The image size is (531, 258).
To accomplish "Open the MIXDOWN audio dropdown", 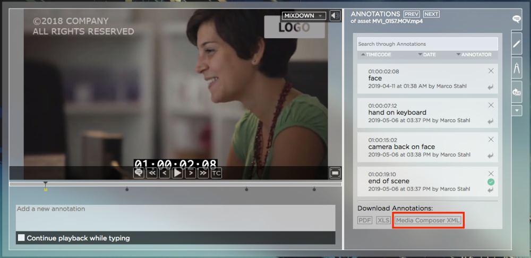I will click(x=304, y=16).
